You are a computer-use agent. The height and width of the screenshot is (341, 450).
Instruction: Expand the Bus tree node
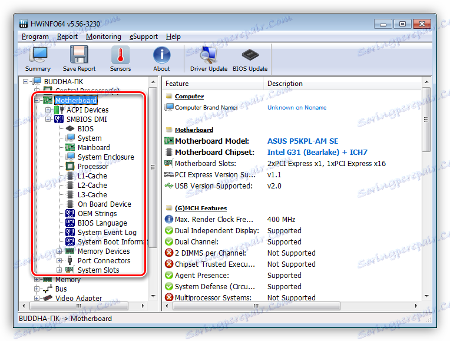click(37, 289)
